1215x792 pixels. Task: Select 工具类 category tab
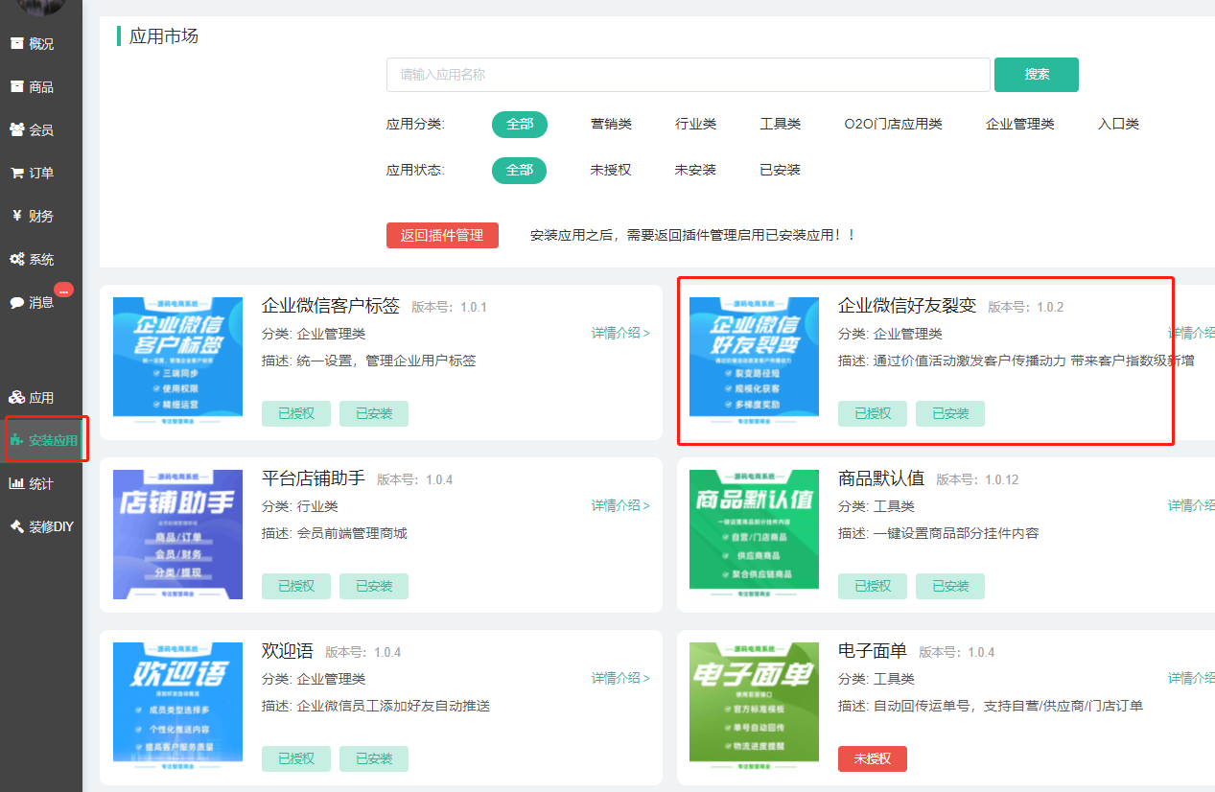[x=780, y=125]
